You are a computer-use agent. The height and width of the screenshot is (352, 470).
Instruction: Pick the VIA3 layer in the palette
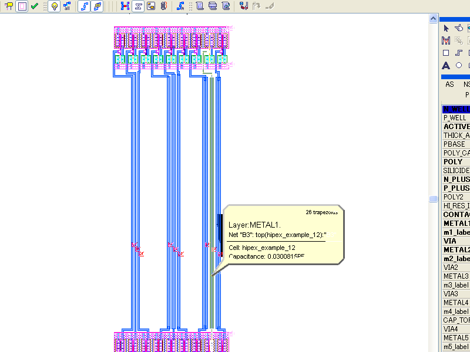(x=456, y=294)
